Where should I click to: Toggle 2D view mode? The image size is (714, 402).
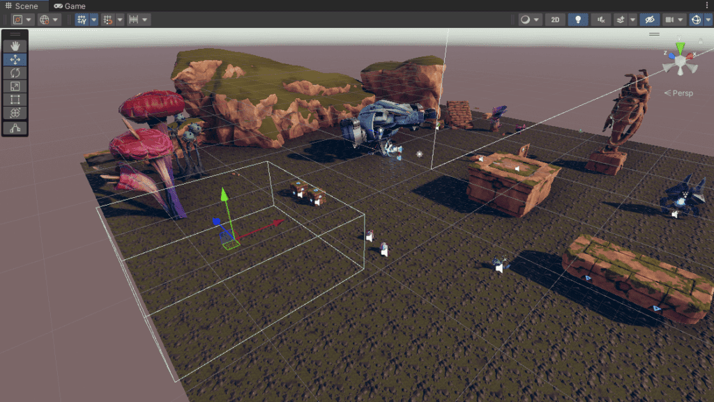point(555,19)
